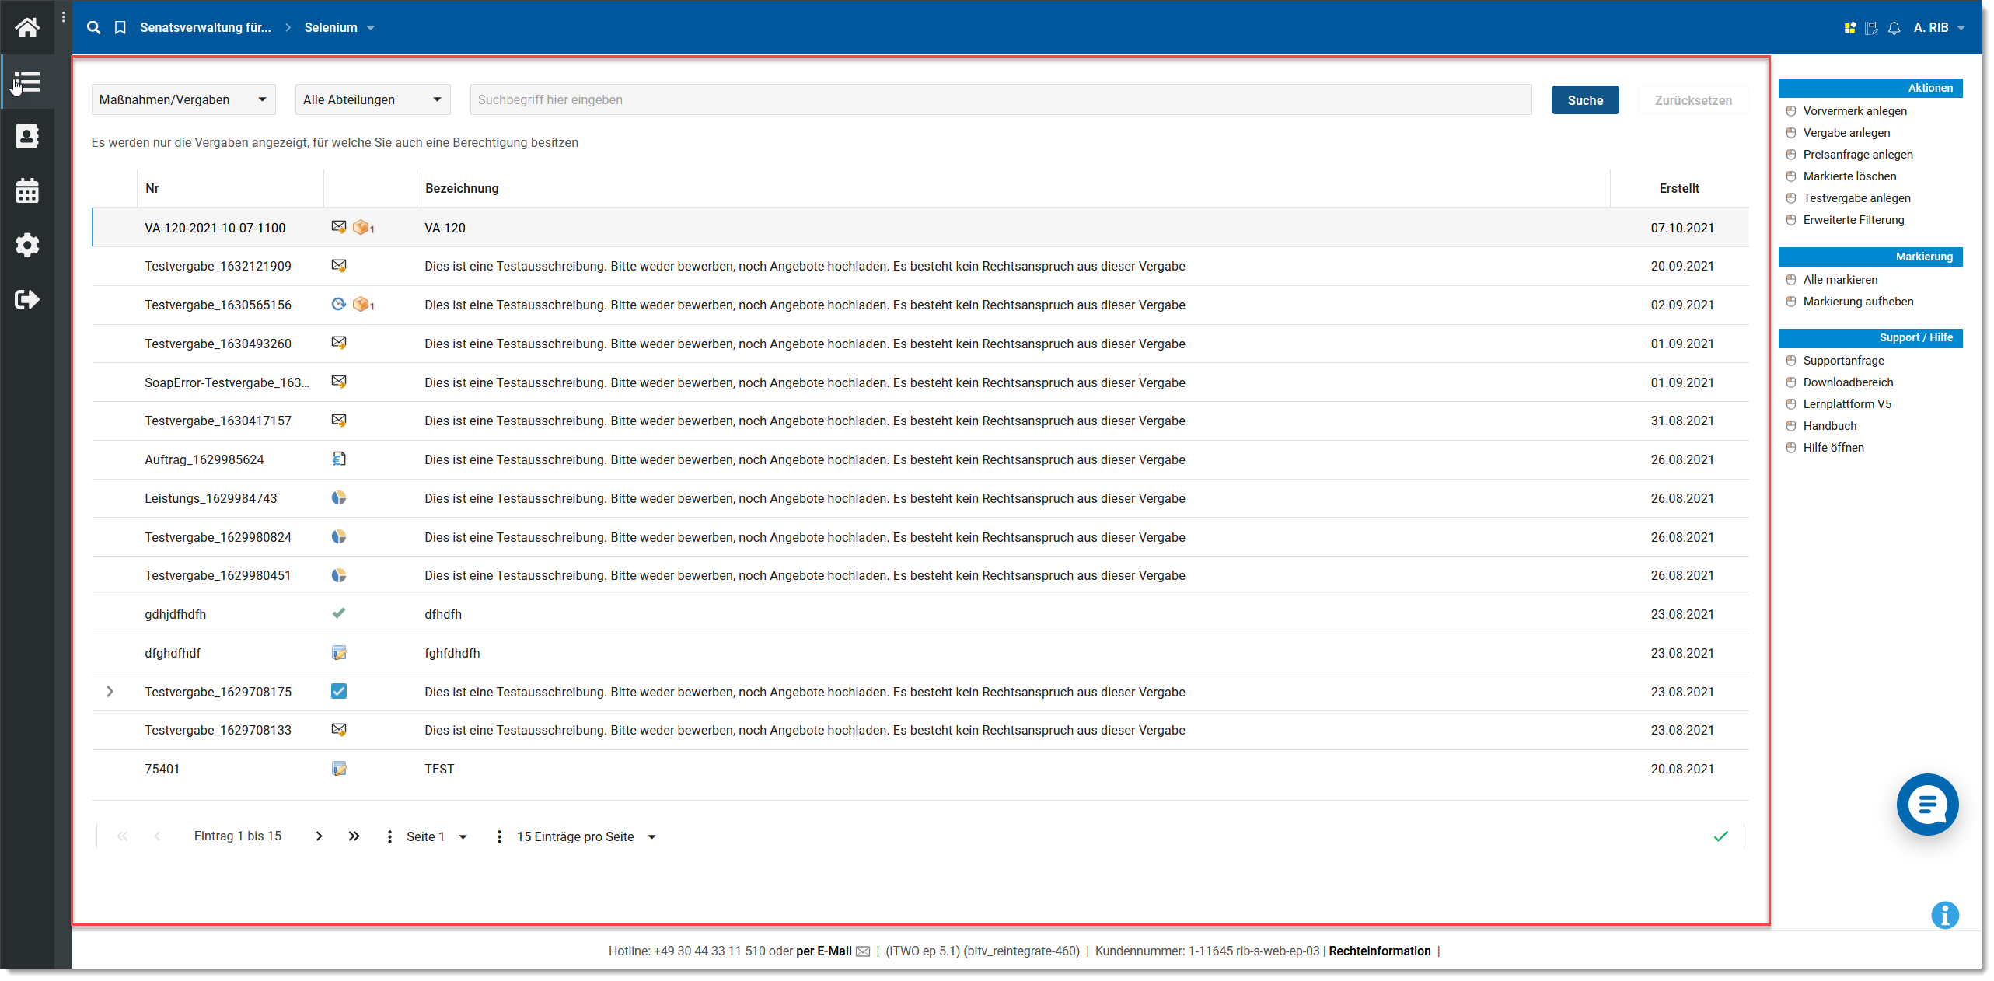The image size is (1994, 981).
Task: Open the contacts address book sidebar icon
Action: (x=27, y=136)
